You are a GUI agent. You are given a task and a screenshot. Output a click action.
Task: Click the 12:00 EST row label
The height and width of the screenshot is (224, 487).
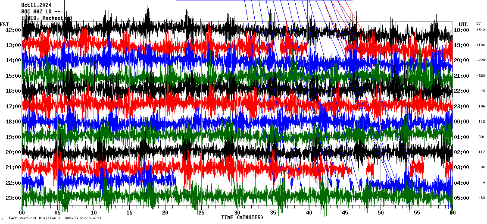(x=14, y=30)
